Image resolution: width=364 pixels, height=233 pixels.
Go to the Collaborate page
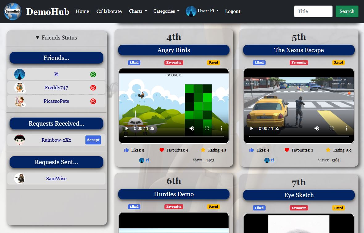click(x=109, y=11)
